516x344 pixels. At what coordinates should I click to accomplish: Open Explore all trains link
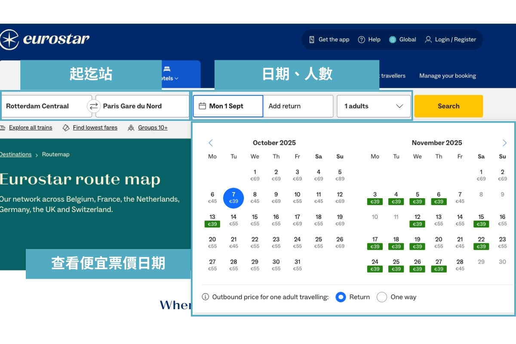(31, 128)
